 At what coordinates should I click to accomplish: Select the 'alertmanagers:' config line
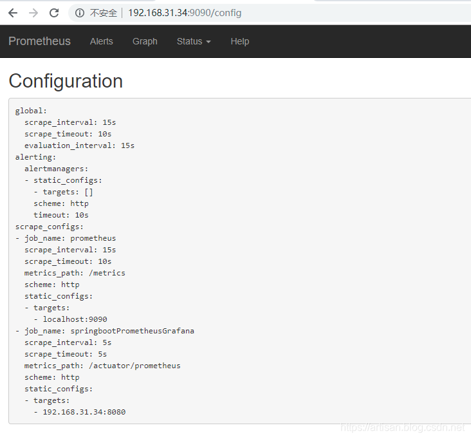tap(57, 169)
